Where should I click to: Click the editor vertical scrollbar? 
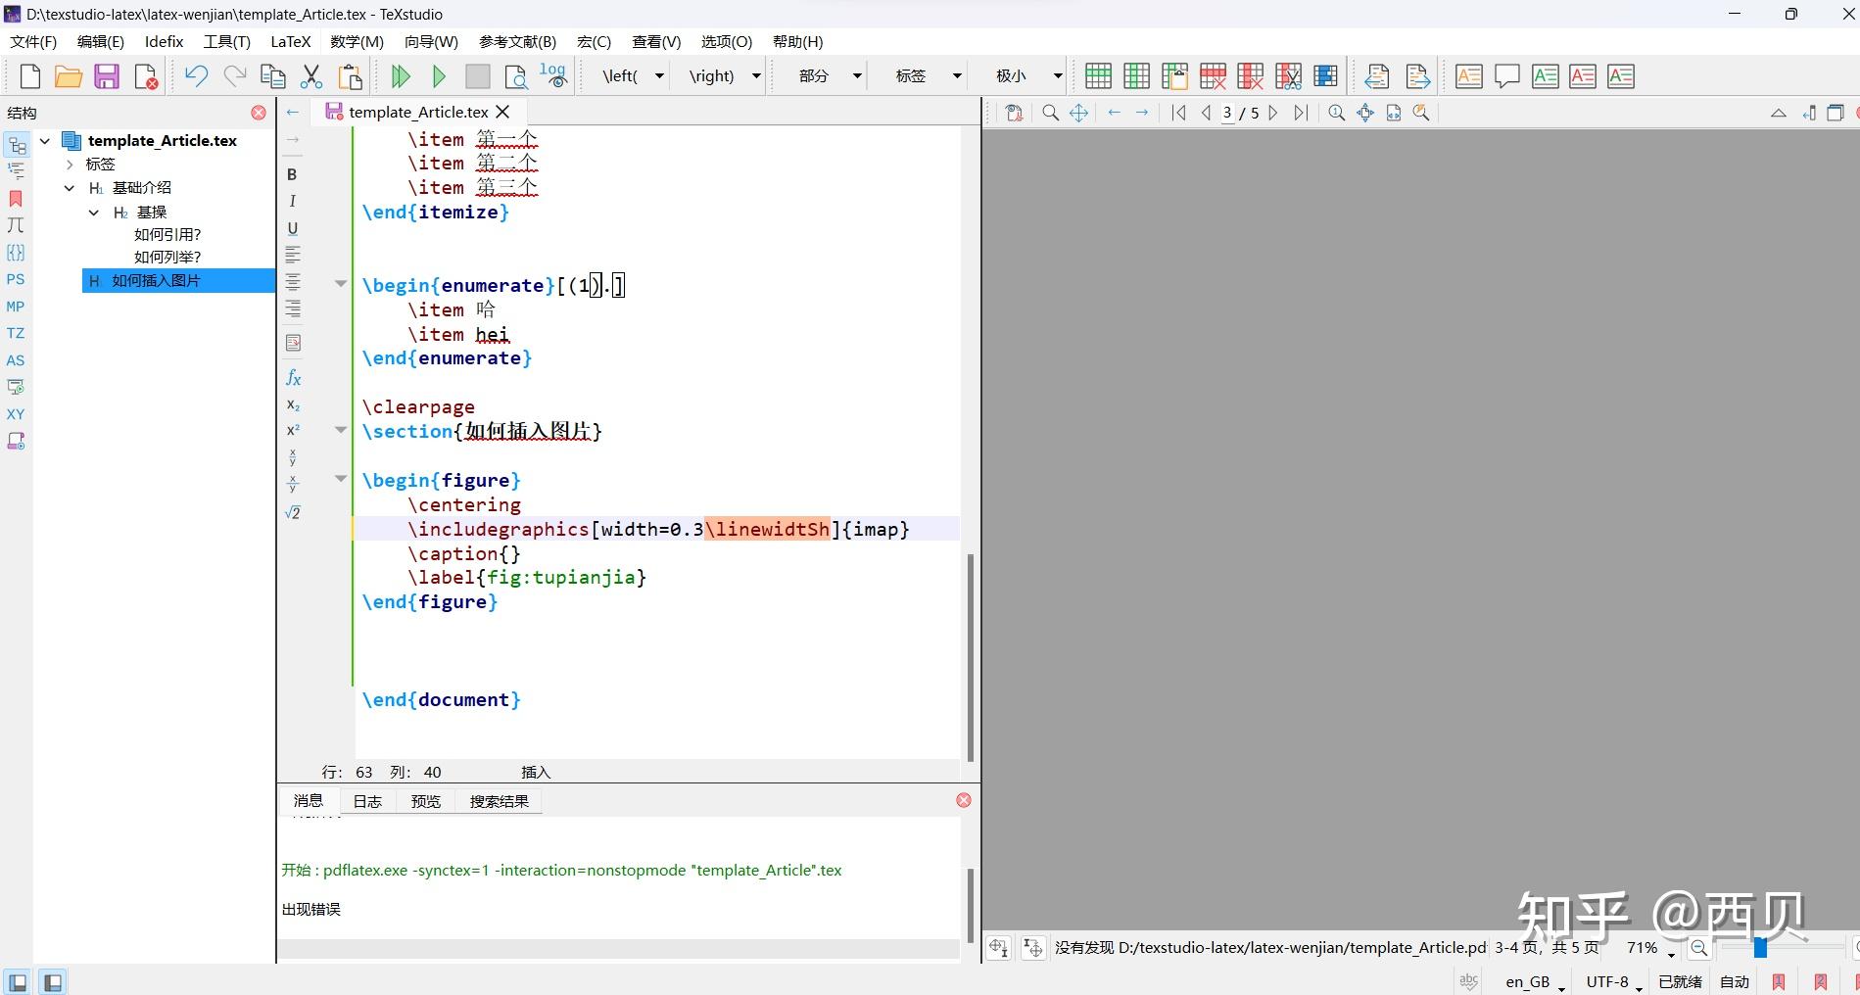coord(970,656)
